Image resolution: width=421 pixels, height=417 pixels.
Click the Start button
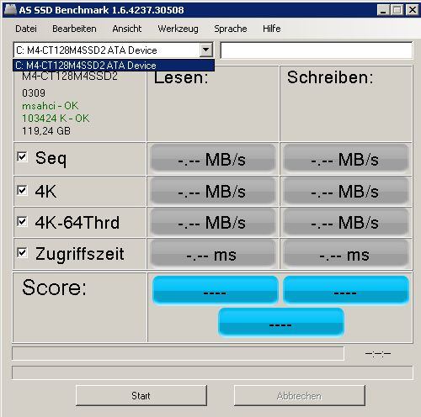[x=141, y=395]
